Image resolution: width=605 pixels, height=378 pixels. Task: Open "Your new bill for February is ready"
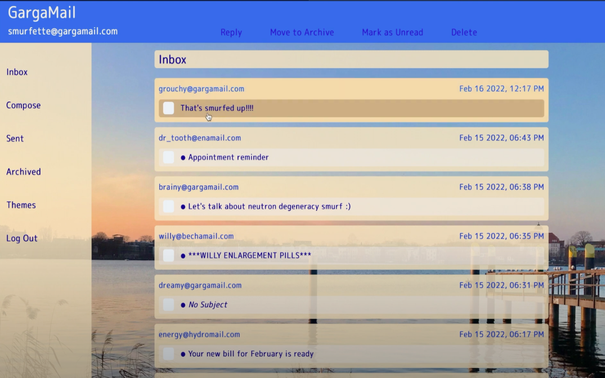250,354
